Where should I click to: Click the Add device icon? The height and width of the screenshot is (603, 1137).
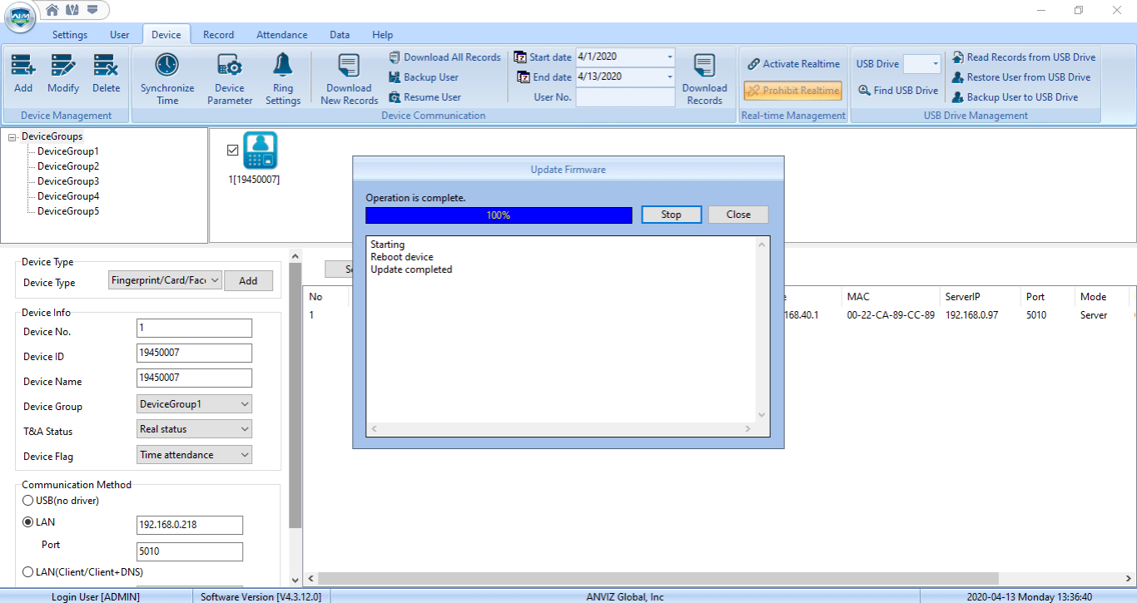[23, 66]
